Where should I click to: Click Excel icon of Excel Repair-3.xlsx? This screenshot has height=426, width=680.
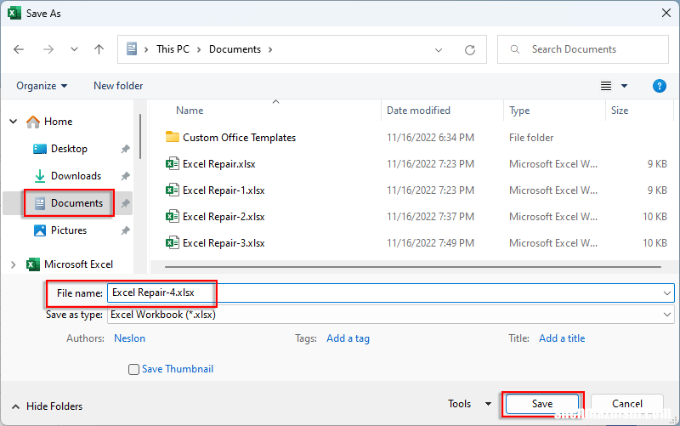tap(173, 243)
